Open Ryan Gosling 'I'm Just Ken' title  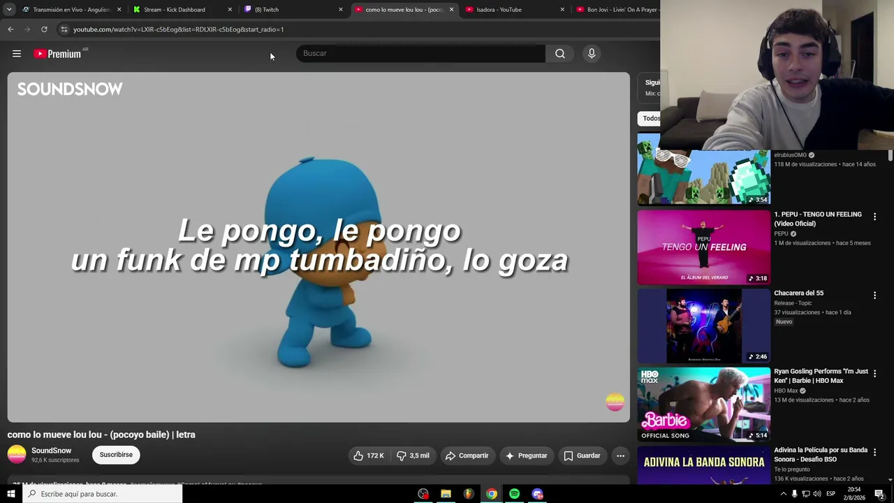[821, 376]
